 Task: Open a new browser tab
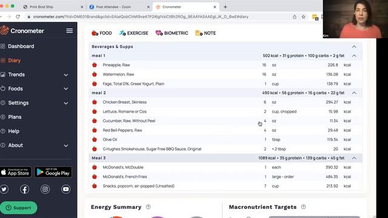[x=225, y=7]
